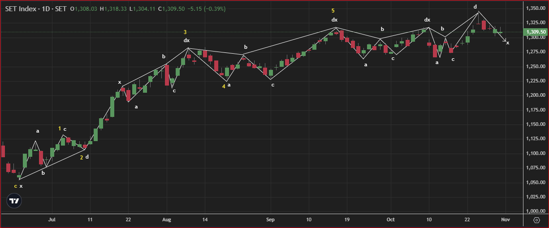
Task: Click the 1,175.00 price axis label
Action: coord(536,110)
